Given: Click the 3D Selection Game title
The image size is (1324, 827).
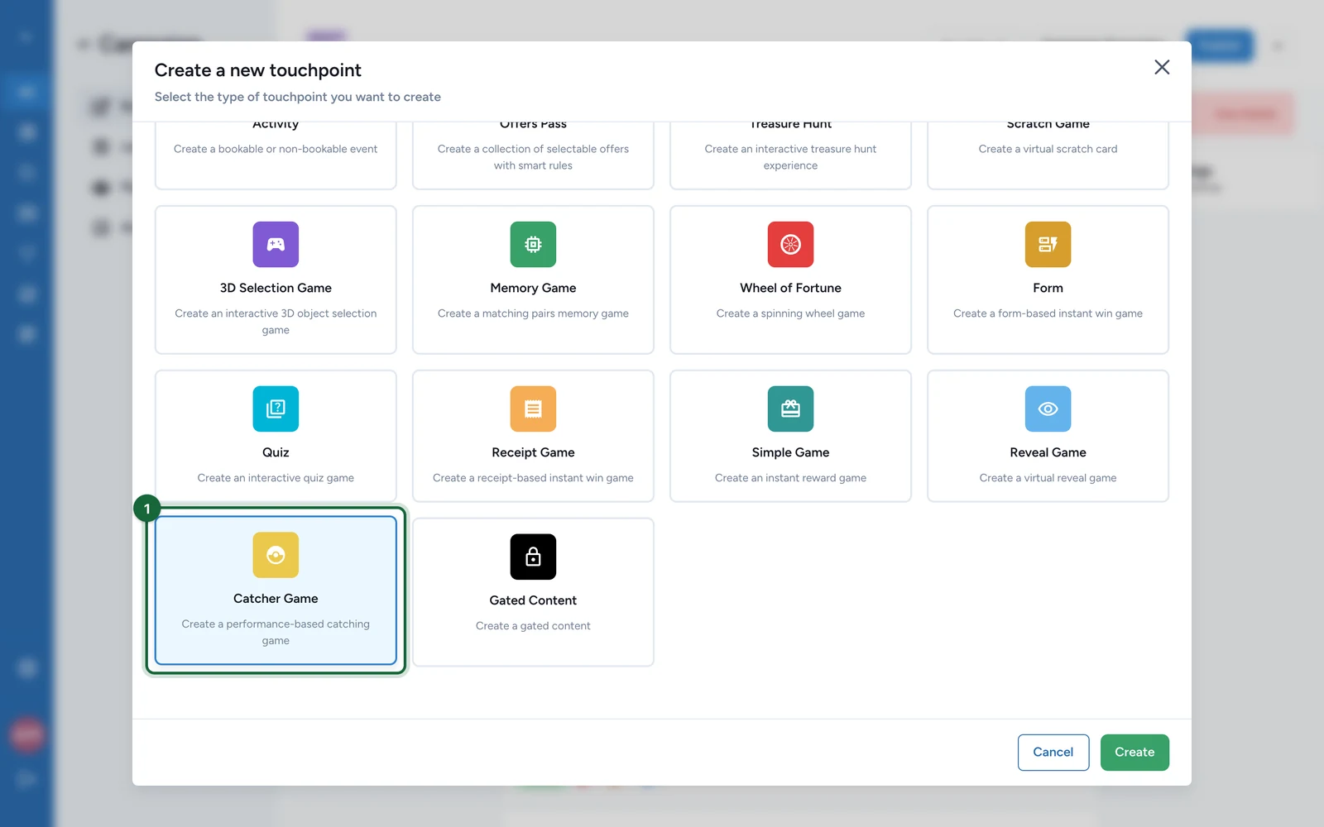Looking at the screenshot, I should (276, 288).
